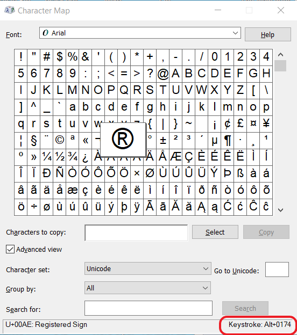Viewport: 297px width, 335px height.
Task: Open the Group by dropdown
Action: pos(147,288)
